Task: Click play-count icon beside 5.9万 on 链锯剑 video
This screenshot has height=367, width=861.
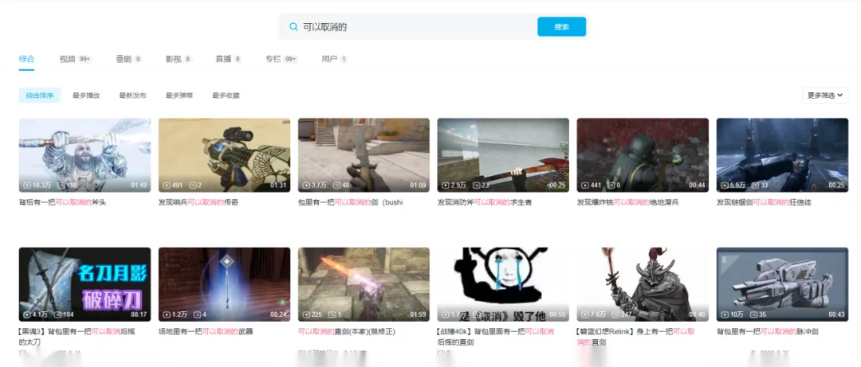Action: (x=724, y=185)
